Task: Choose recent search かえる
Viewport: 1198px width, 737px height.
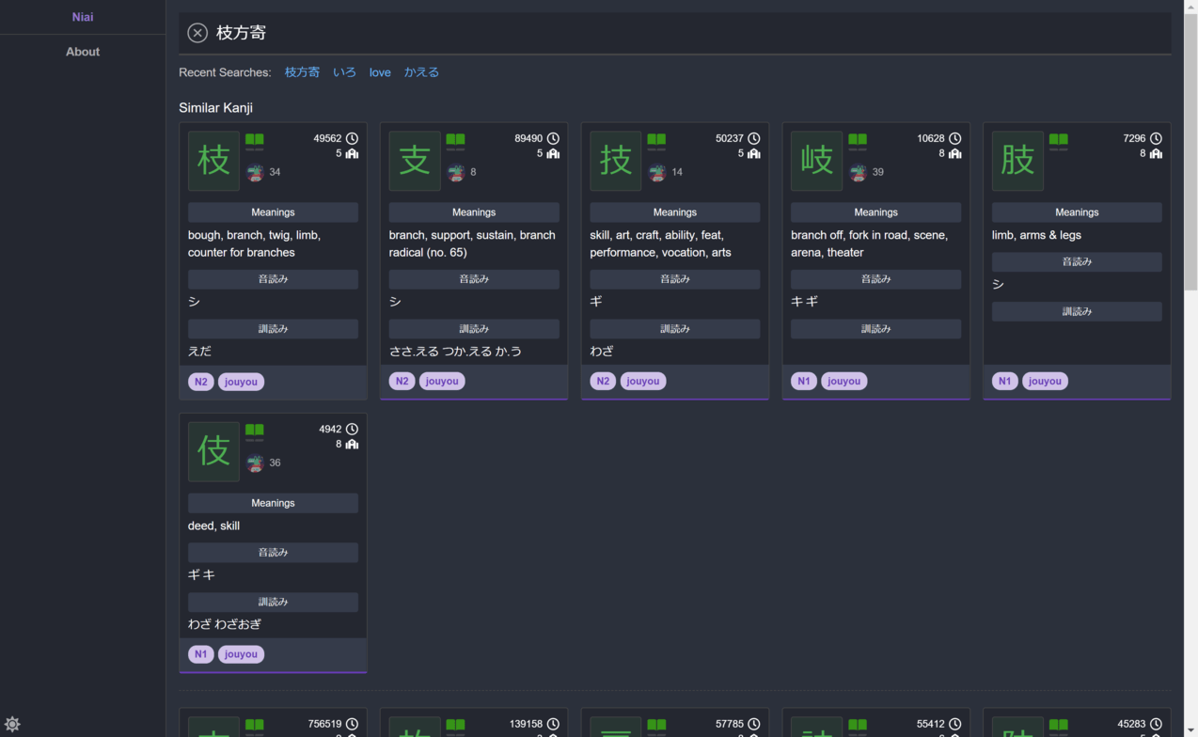Action: [x=421, y=72]
